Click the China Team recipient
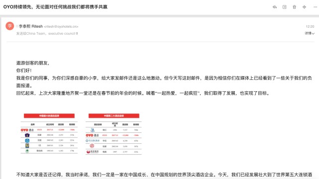Screen dimensions: 319x179 (36, 33)
